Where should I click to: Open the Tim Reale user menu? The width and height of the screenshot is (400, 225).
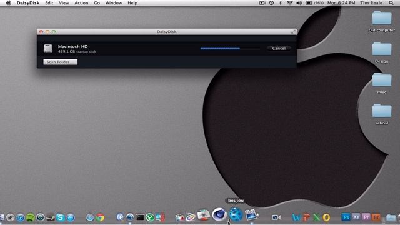click(371, 3)
